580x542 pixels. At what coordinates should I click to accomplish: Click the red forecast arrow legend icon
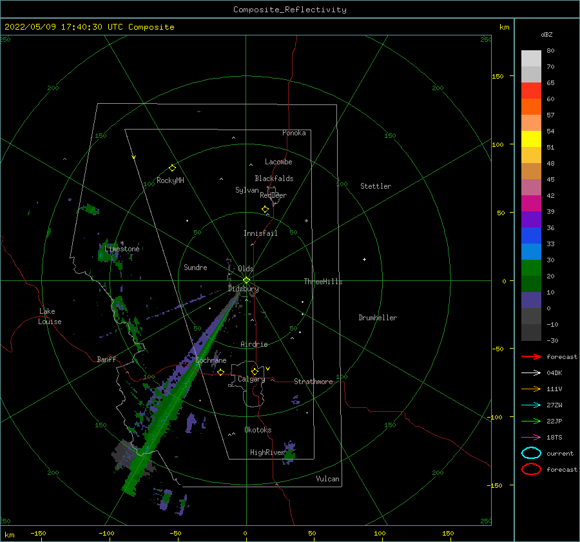[x=531, y=356]
